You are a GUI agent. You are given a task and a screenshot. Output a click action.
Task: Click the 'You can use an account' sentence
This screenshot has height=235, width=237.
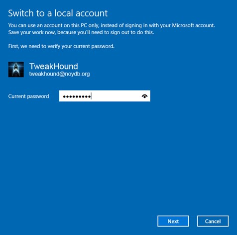click(112, 25)
